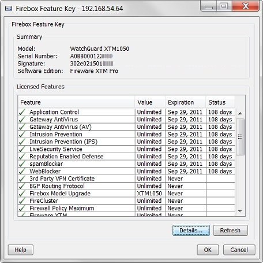Click the Refresh button
This screenshot has height=263, width=263.
tap(230, 230)
